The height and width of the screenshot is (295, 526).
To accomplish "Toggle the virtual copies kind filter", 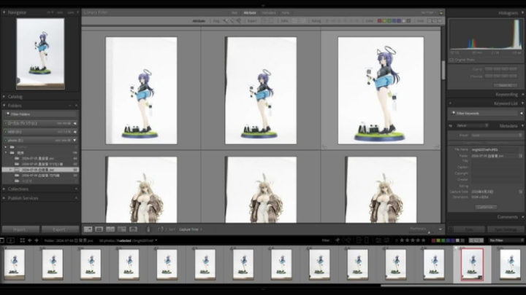I will point(435,20).
